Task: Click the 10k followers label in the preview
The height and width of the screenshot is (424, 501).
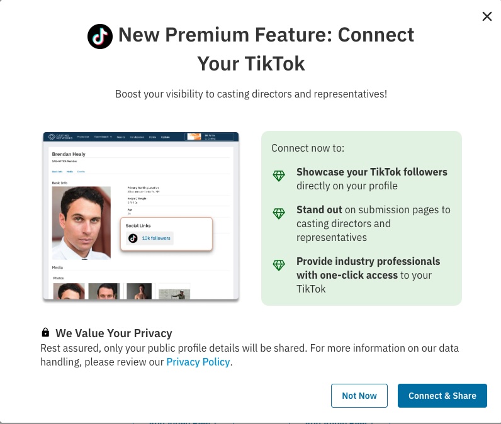Action: click(x=155, y=238)
